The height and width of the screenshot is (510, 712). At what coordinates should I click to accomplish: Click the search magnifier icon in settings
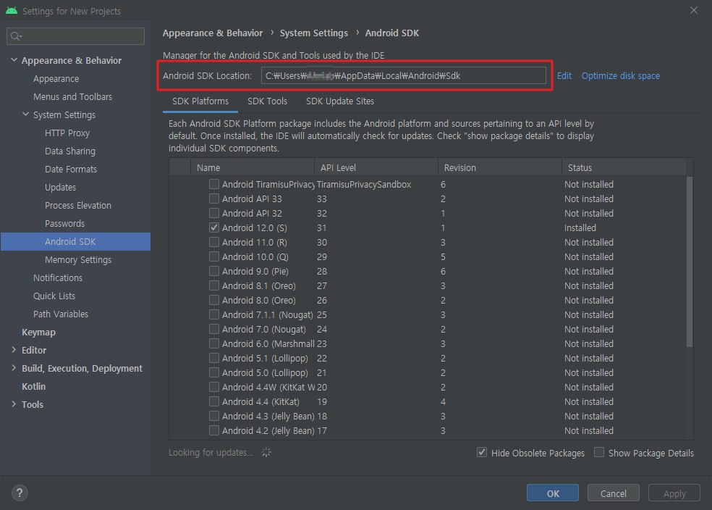click(16, 36)
